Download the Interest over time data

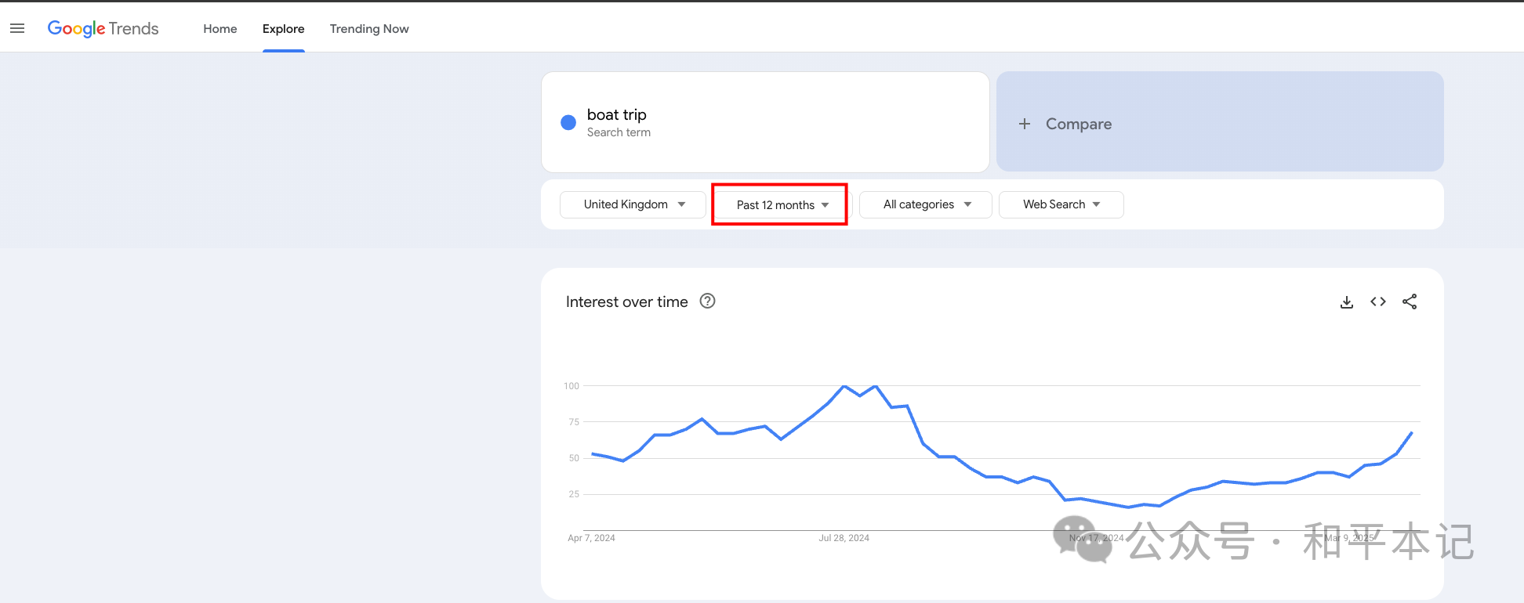(1347, 302)
